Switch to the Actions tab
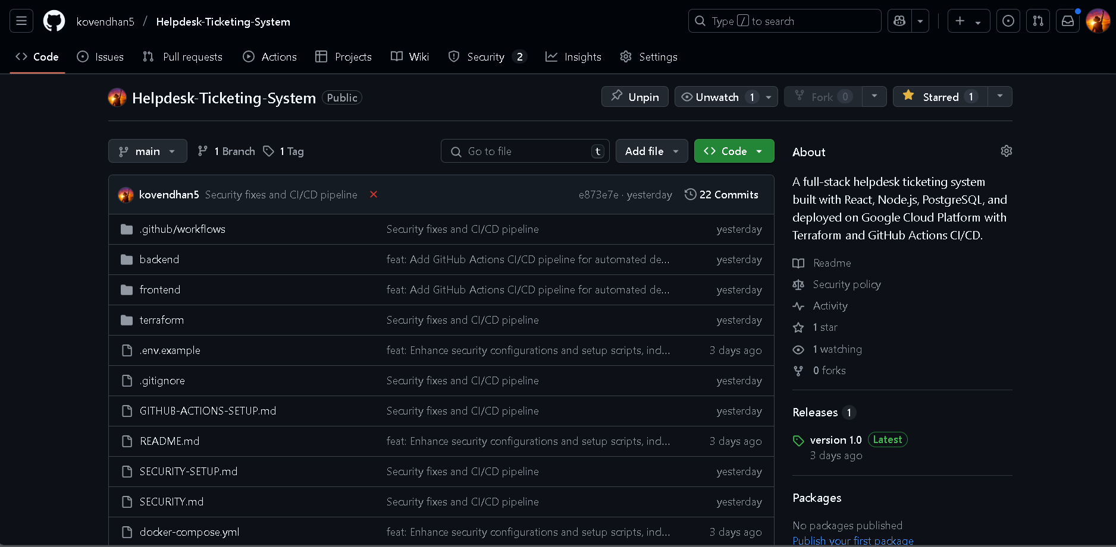Screen dimensions: 1116x547 coord(270,57)
